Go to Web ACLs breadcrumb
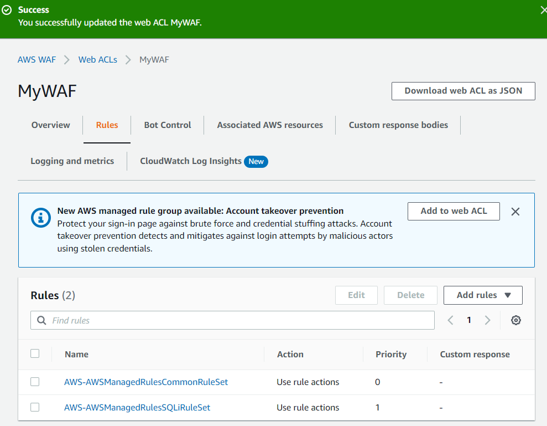Screen dimensions: 547x426 click(98, 60)
